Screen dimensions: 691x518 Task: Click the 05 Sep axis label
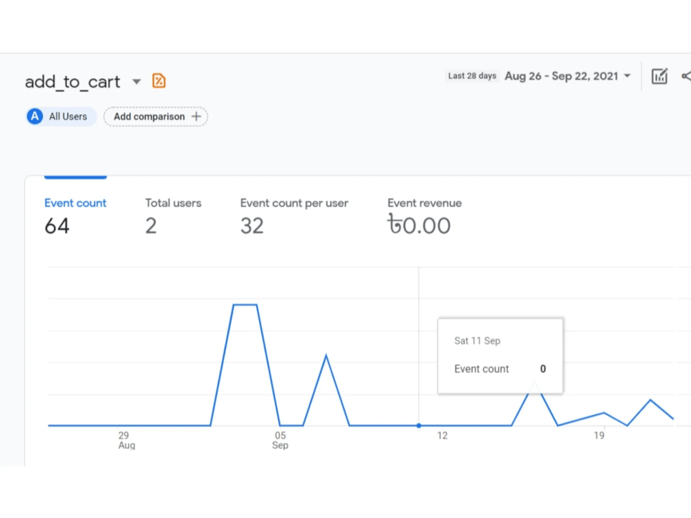280,440
